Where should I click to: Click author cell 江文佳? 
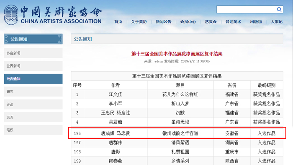click(x=116, y=95)
